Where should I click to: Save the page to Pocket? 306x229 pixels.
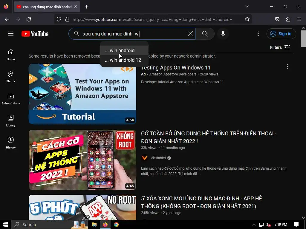(x=277, y=19)
